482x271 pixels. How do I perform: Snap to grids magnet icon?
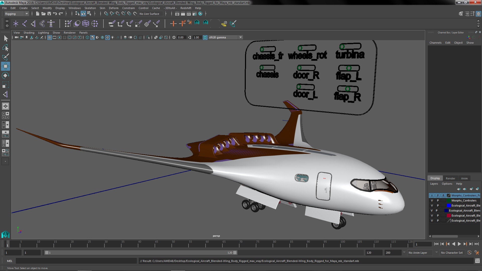point(106,14)
